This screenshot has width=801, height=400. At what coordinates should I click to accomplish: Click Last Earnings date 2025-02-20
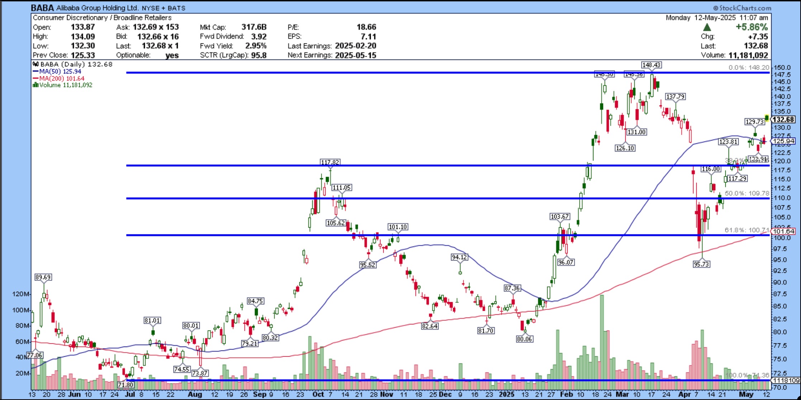(356, 46)
